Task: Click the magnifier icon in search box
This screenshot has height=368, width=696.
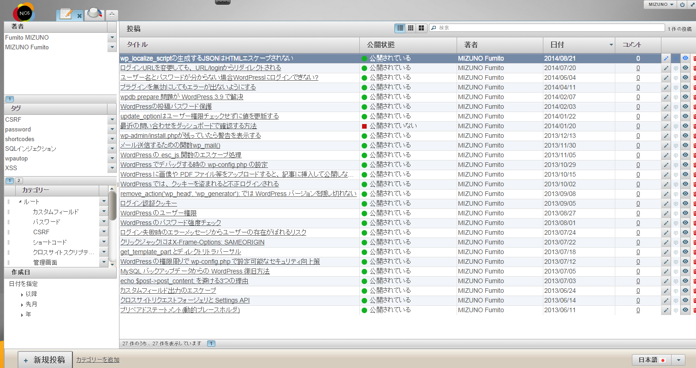Action: [434, 28]
